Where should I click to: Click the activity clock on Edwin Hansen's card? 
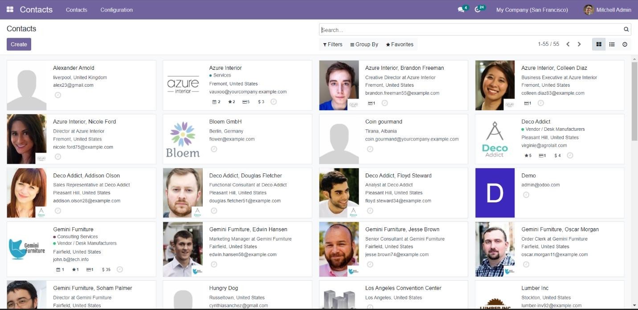(x=214, y=264)
